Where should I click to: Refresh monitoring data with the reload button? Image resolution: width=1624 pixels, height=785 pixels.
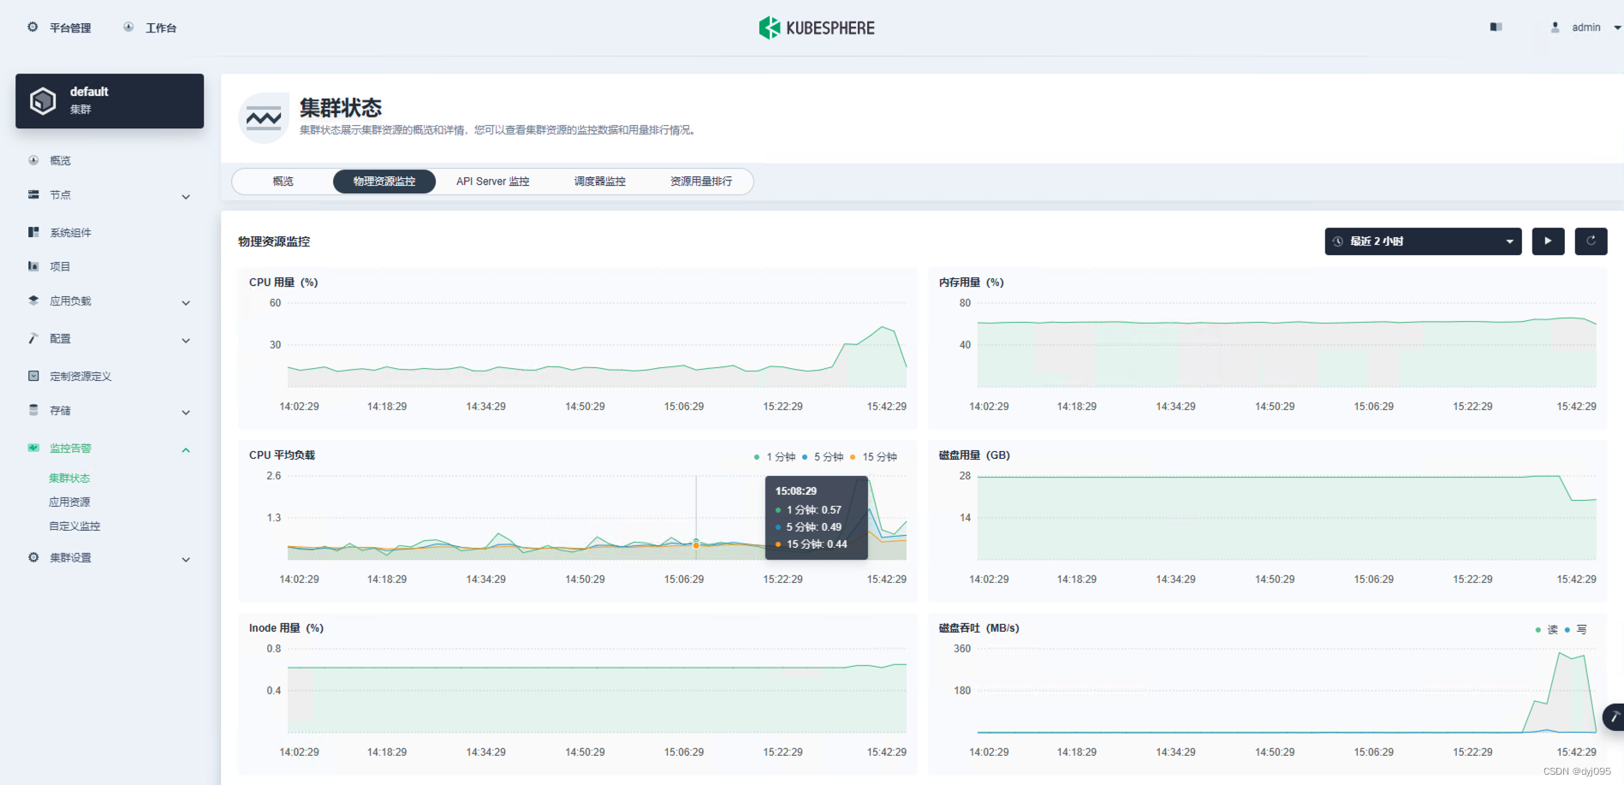tap(1591, 241)
